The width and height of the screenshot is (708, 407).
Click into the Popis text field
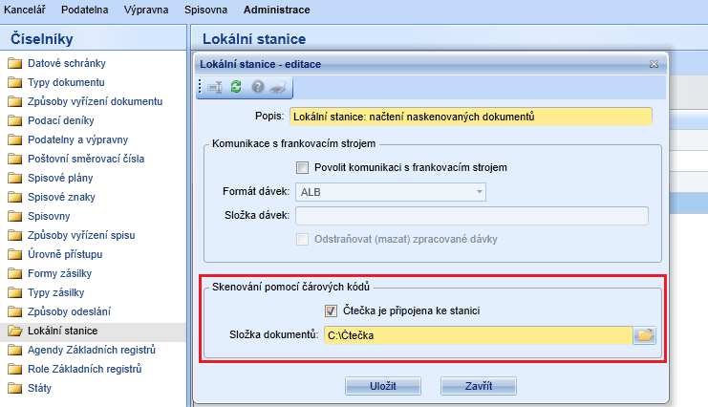click(x=471, y=117)
